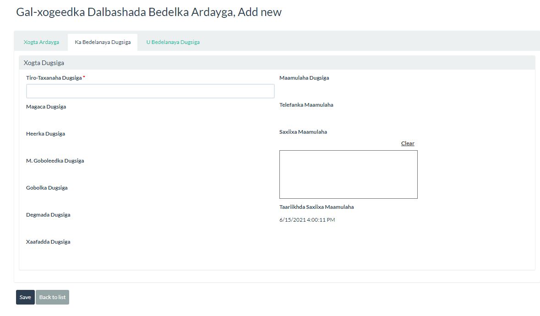Click the Telefanka Maamulaha label
Screen dimensions: 540x316
pos(306,104)
